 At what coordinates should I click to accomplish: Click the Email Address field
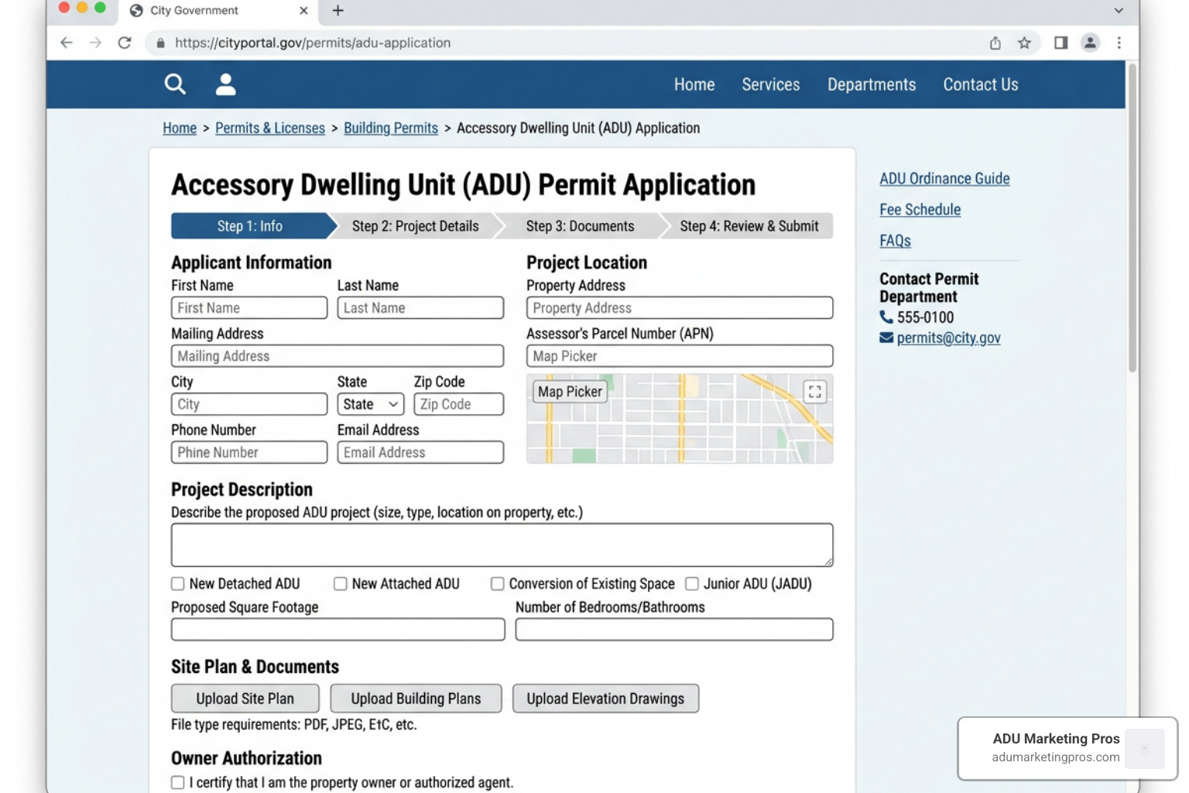click(420, 452)
